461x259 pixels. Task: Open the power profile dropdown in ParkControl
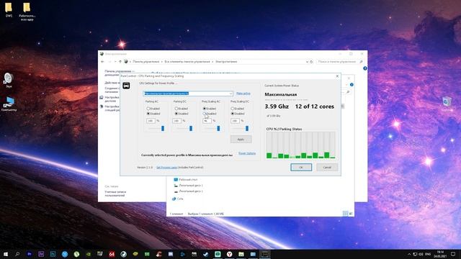(x=188, y=94)
